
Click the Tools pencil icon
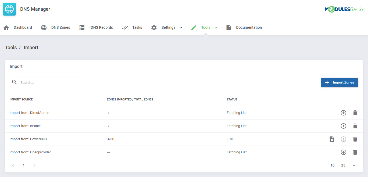(194, 27)
